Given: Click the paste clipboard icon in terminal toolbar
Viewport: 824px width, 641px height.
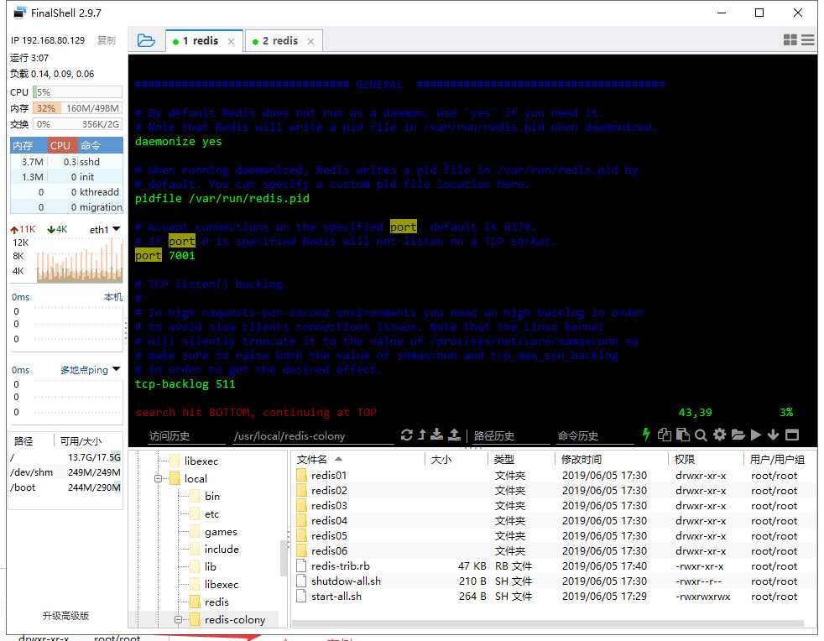Looking at the screenshot, I should coord(683,435).
